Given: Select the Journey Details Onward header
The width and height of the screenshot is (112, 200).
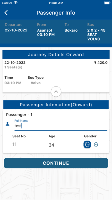Looking at the screenshot, I should click(x=56, y=55).
